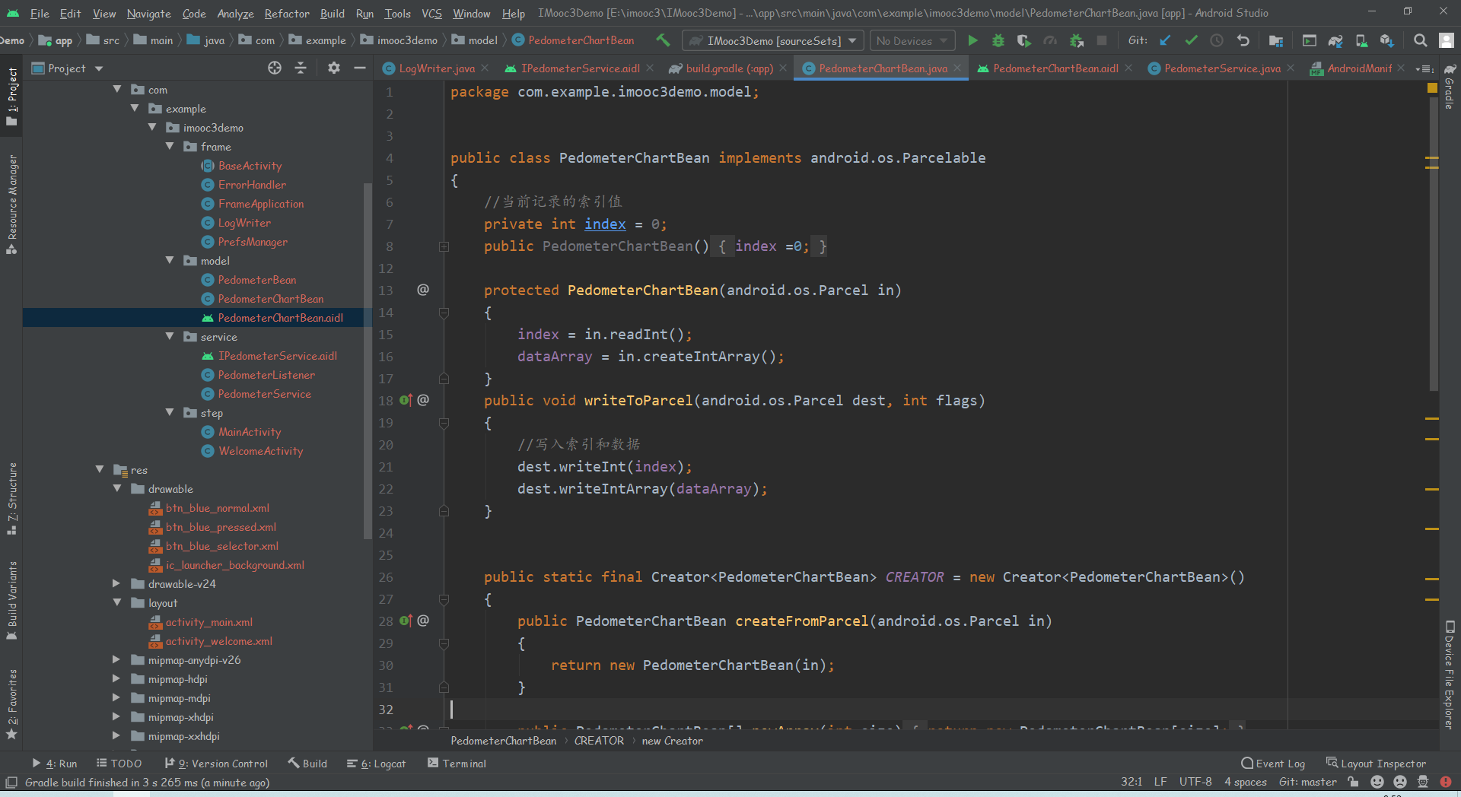Open the IMooc3Demo run configuration dropdown
This screenshot has height=797, width=1461.
[x=772, y=40]
